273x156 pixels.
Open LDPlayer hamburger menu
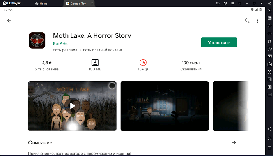pos(232,3)
